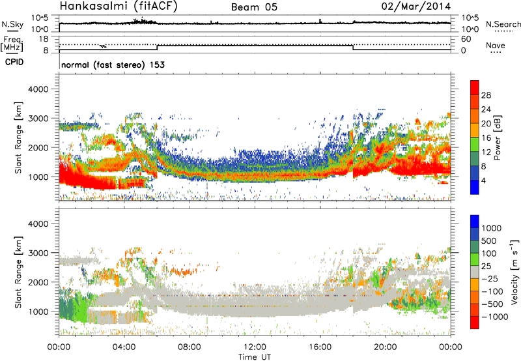This screenshot has width=521, height=361.
Task: Click the '20:00' time axis tick
Action: (x=385, y=347)
